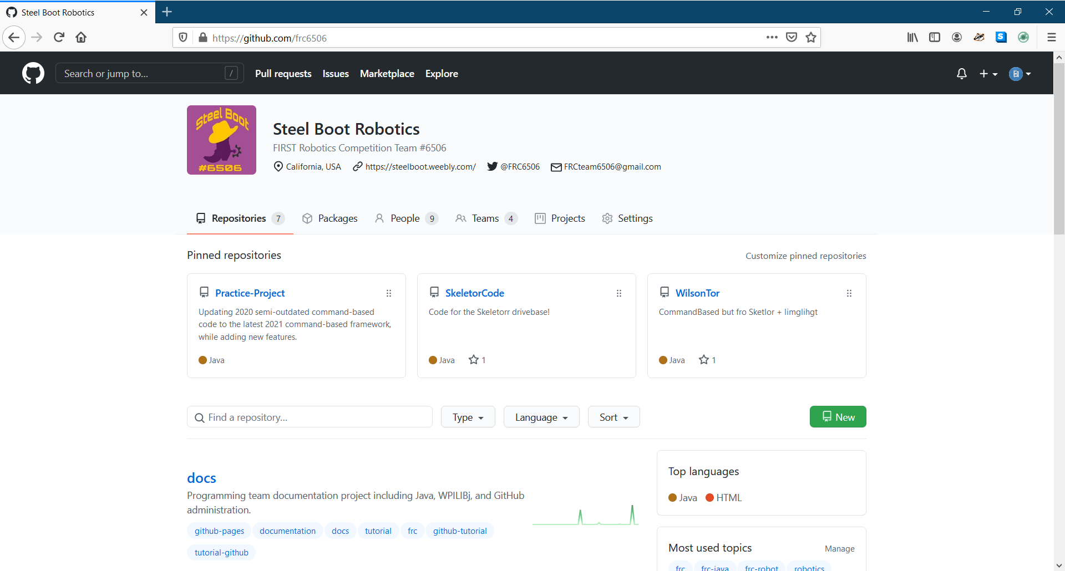Open organization Settings tab
The image size is (1065, 571).
click(627, 218)
